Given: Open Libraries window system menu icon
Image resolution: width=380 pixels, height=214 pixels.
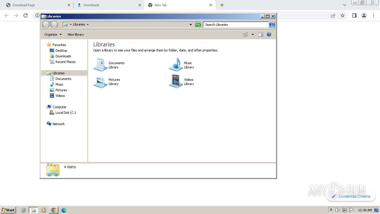Looking at the screenshot, I should [x=43, y=16].
